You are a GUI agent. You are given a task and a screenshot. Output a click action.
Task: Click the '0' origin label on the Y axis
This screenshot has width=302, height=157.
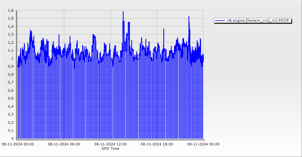[12, 138]
